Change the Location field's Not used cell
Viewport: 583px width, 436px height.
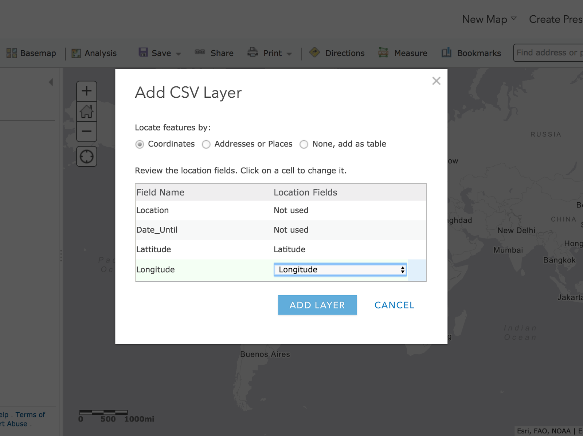[349, 210]
